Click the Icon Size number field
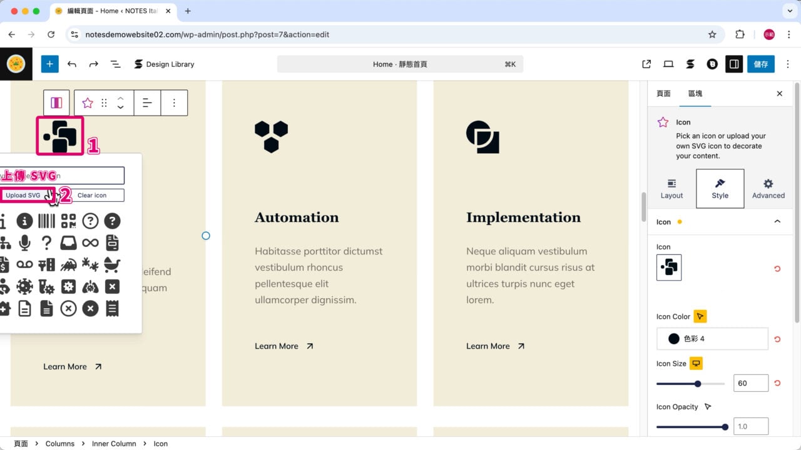 pos(750,383)
